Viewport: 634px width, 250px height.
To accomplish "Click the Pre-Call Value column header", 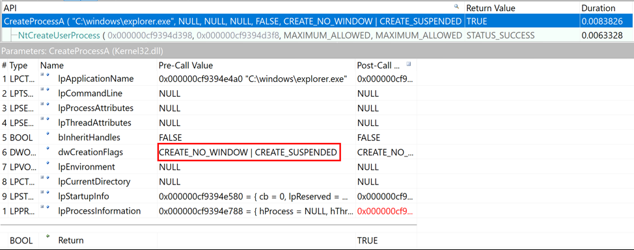I will 256,66.
